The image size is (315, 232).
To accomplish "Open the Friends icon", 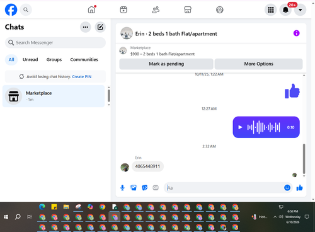I will click(x=156, y=9).
